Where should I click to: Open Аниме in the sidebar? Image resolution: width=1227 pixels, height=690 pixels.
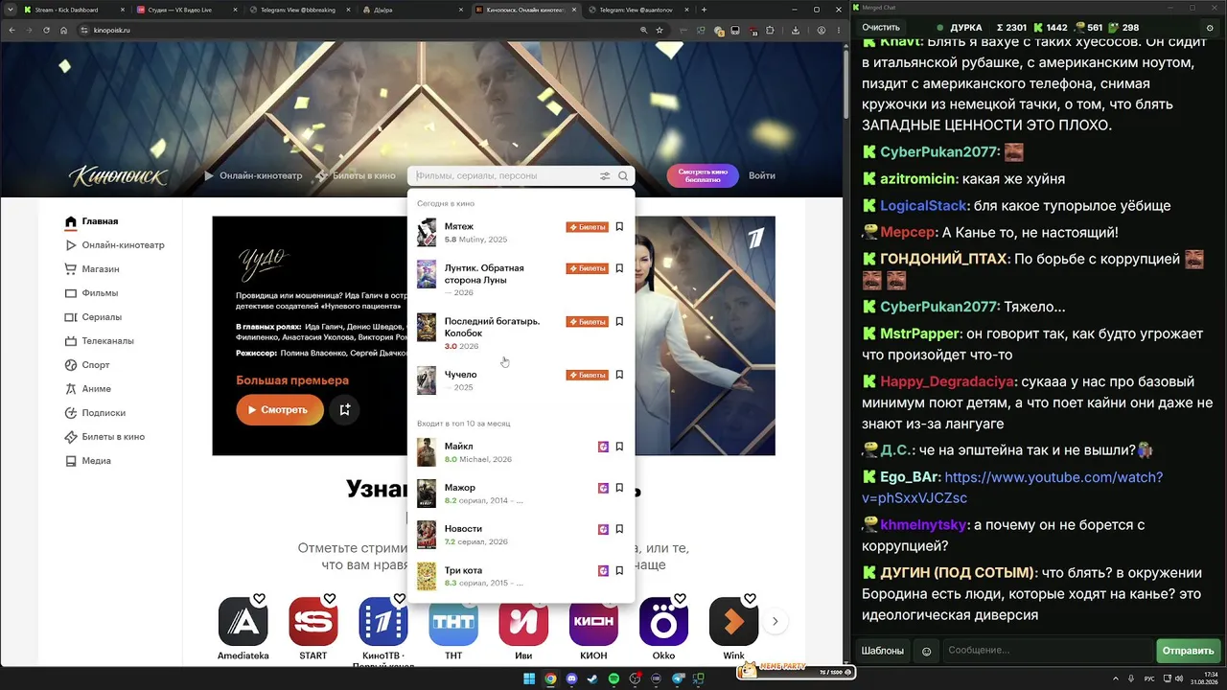(88, 389)
